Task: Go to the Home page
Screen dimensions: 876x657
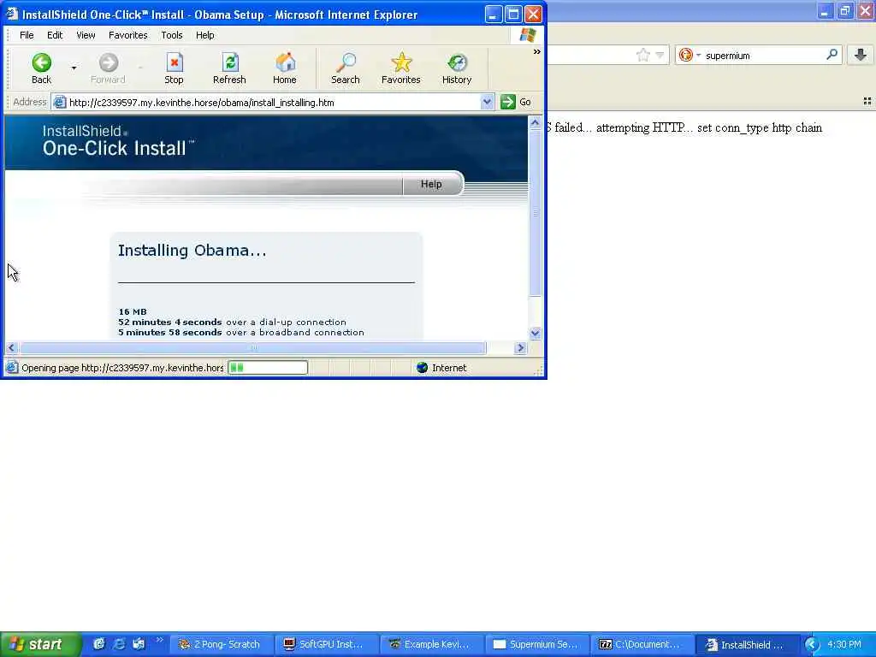Action: coord(285,68)
